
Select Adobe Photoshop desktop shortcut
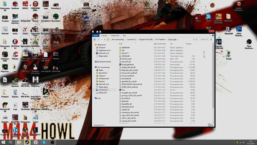[239, 31]
